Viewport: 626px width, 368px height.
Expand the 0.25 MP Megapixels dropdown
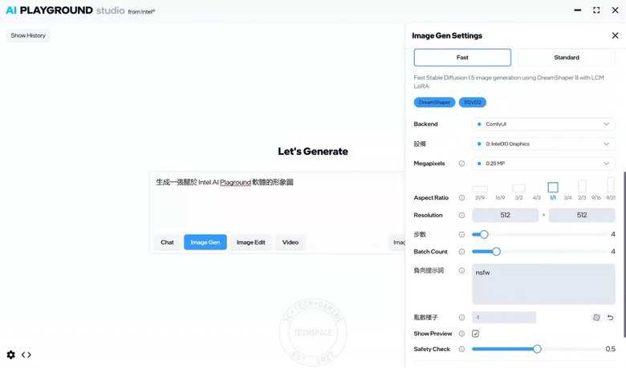(543, 164)
